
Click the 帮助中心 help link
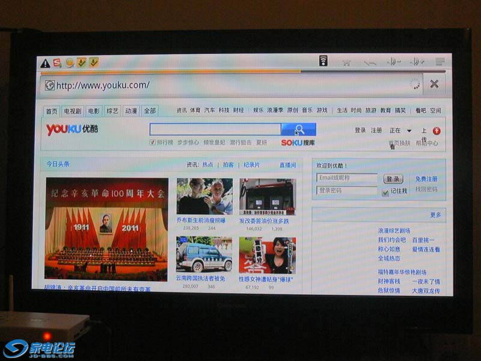point(427,143)
